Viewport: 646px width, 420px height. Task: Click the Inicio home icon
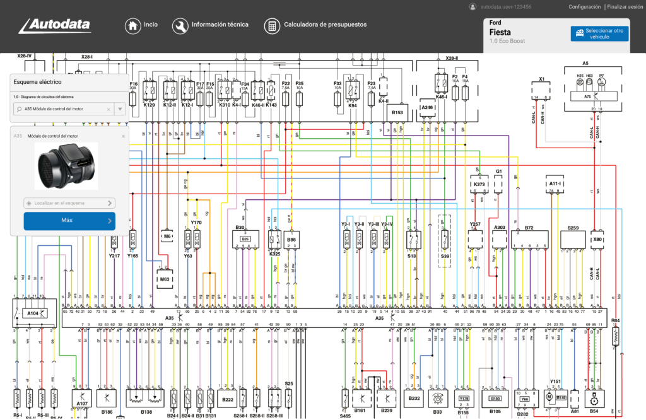point(132,25)
